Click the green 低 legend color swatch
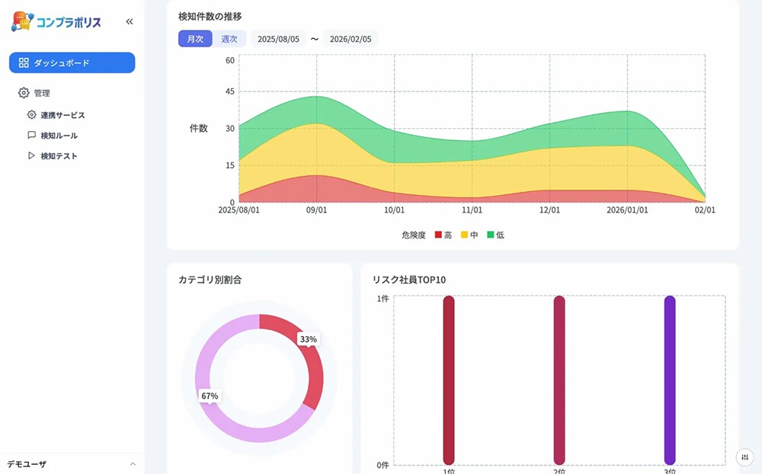This screenshot has width=762, height=474. pos(491,235)
